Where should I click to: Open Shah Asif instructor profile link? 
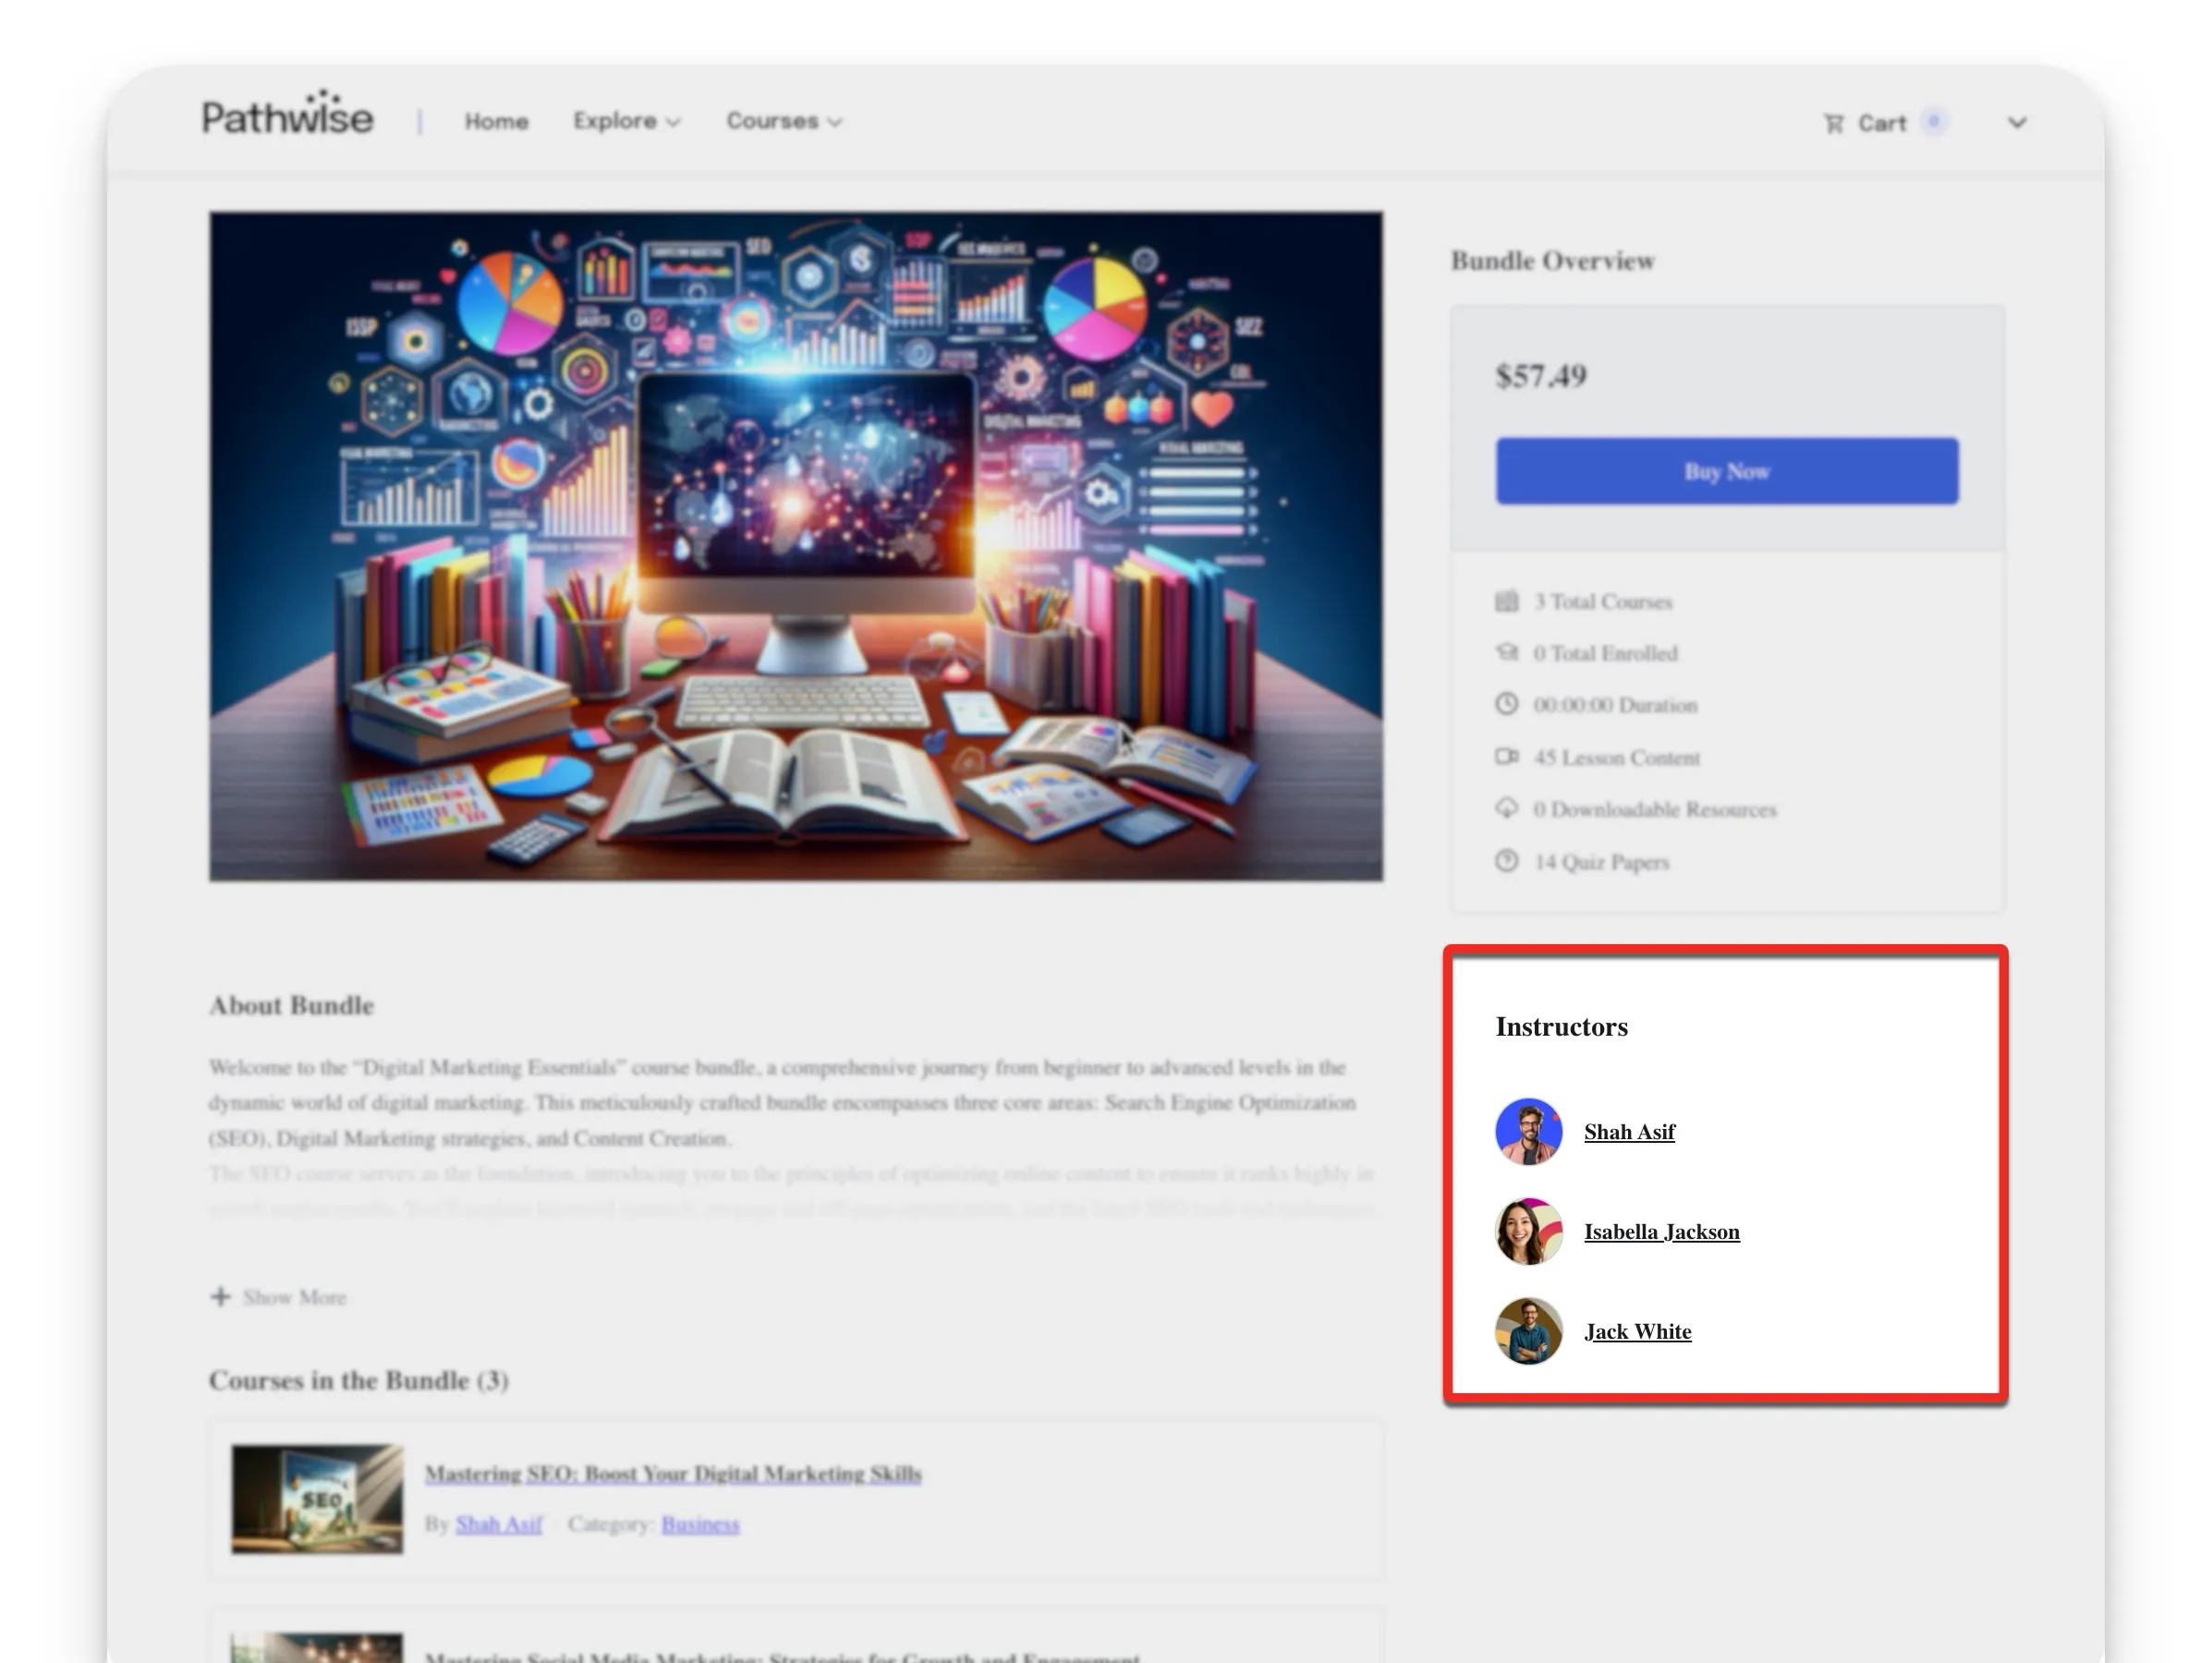pyautogui.click(x=1629, y=1132)
